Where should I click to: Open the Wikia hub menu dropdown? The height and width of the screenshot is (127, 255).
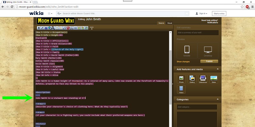coord(50,14)
